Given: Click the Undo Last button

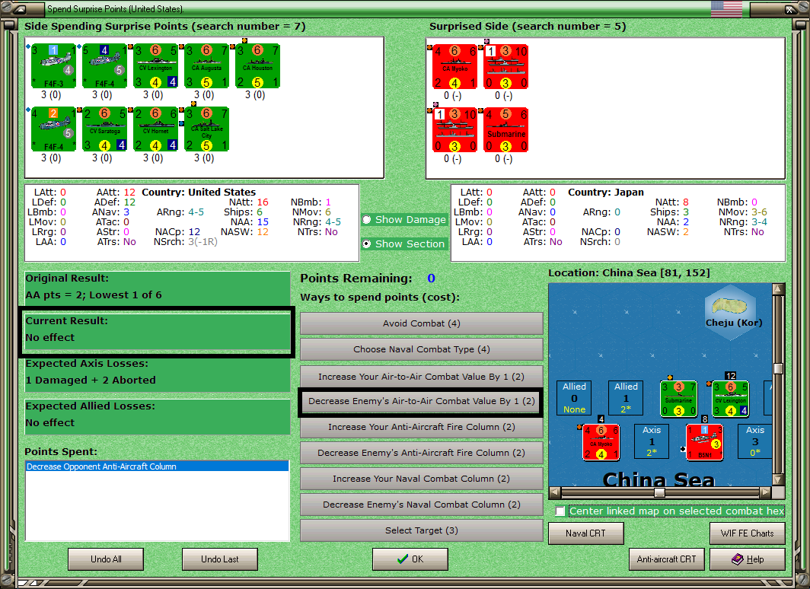Looking at the screenshot, I should [x=219, y=559].
